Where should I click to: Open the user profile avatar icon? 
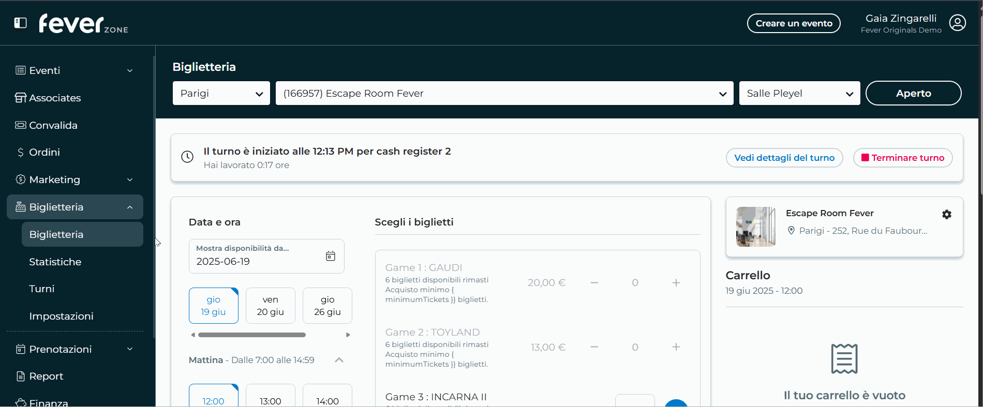point(957,23)
